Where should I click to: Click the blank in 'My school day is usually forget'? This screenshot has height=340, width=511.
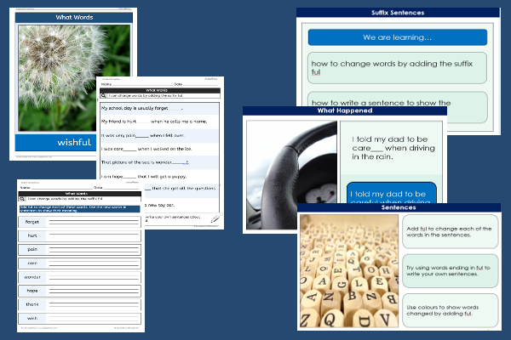[175, 109]
